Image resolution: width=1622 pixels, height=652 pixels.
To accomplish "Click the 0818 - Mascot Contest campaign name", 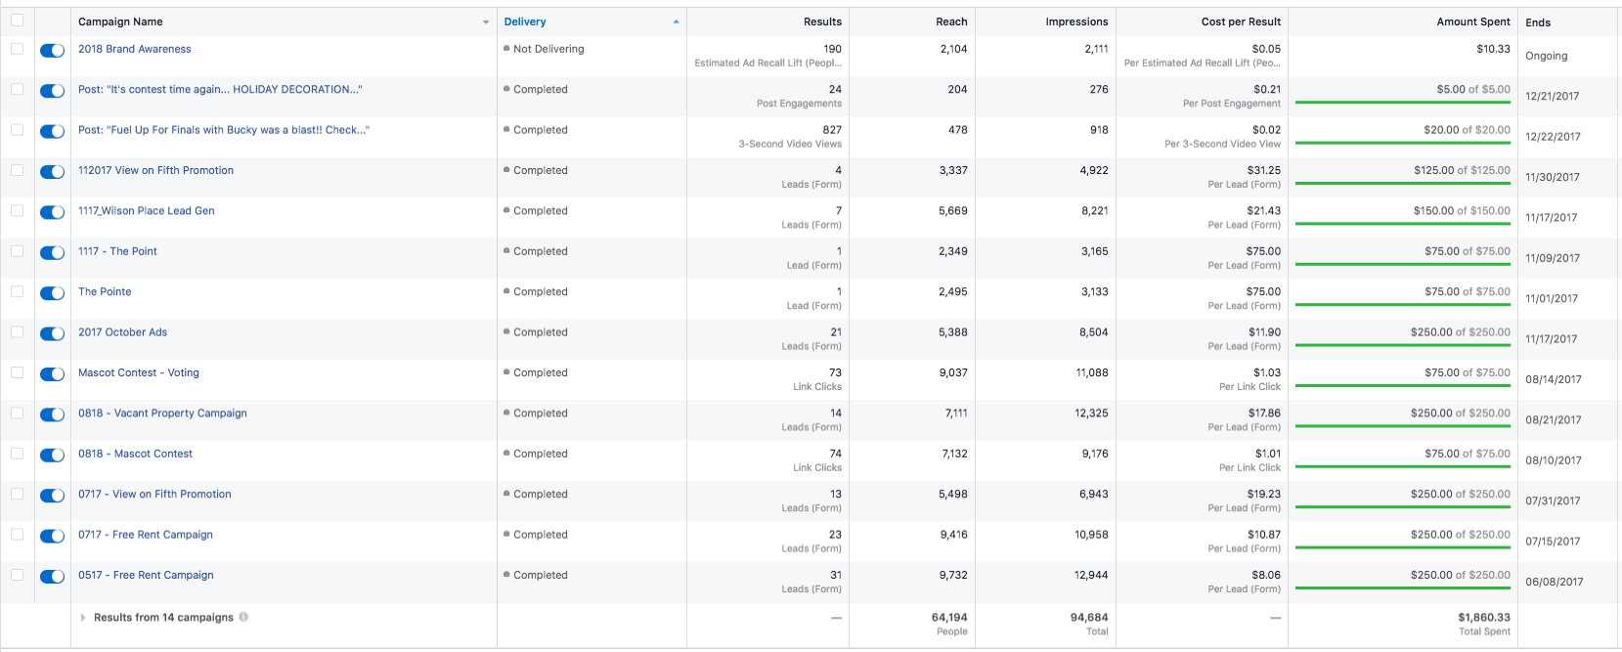I will [135, 454].
